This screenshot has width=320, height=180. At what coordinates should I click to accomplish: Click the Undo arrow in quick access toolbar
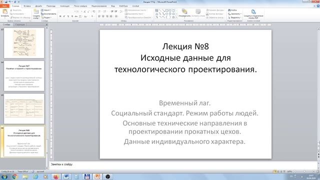[9, 2]
